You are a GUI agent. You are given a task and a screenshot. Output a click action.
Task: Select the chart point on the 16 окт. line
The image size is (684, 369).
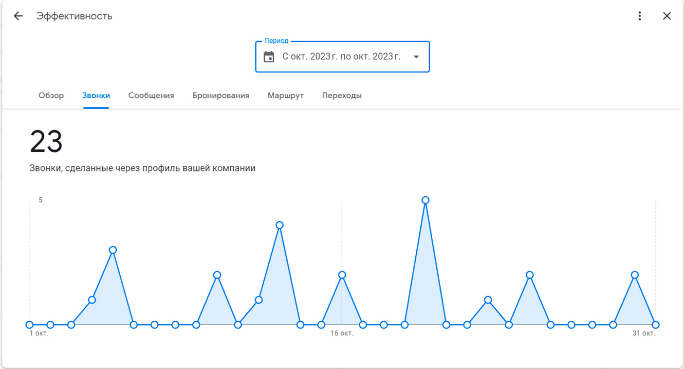[x=342, y=275]
